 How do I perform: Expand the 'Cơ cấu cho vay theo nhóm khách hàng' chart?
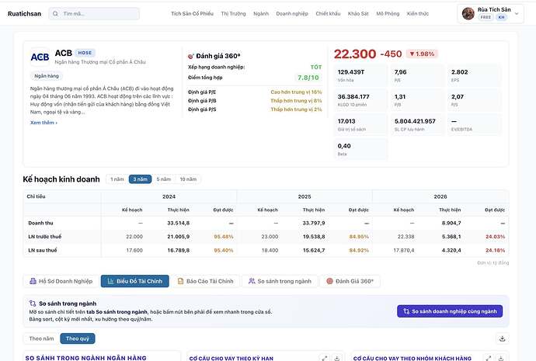[x=489, y=358]
